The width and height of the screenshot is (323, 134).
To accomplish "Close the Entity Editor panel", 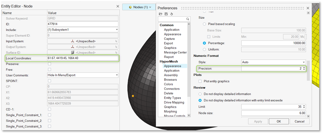I will tap(118, 6).
